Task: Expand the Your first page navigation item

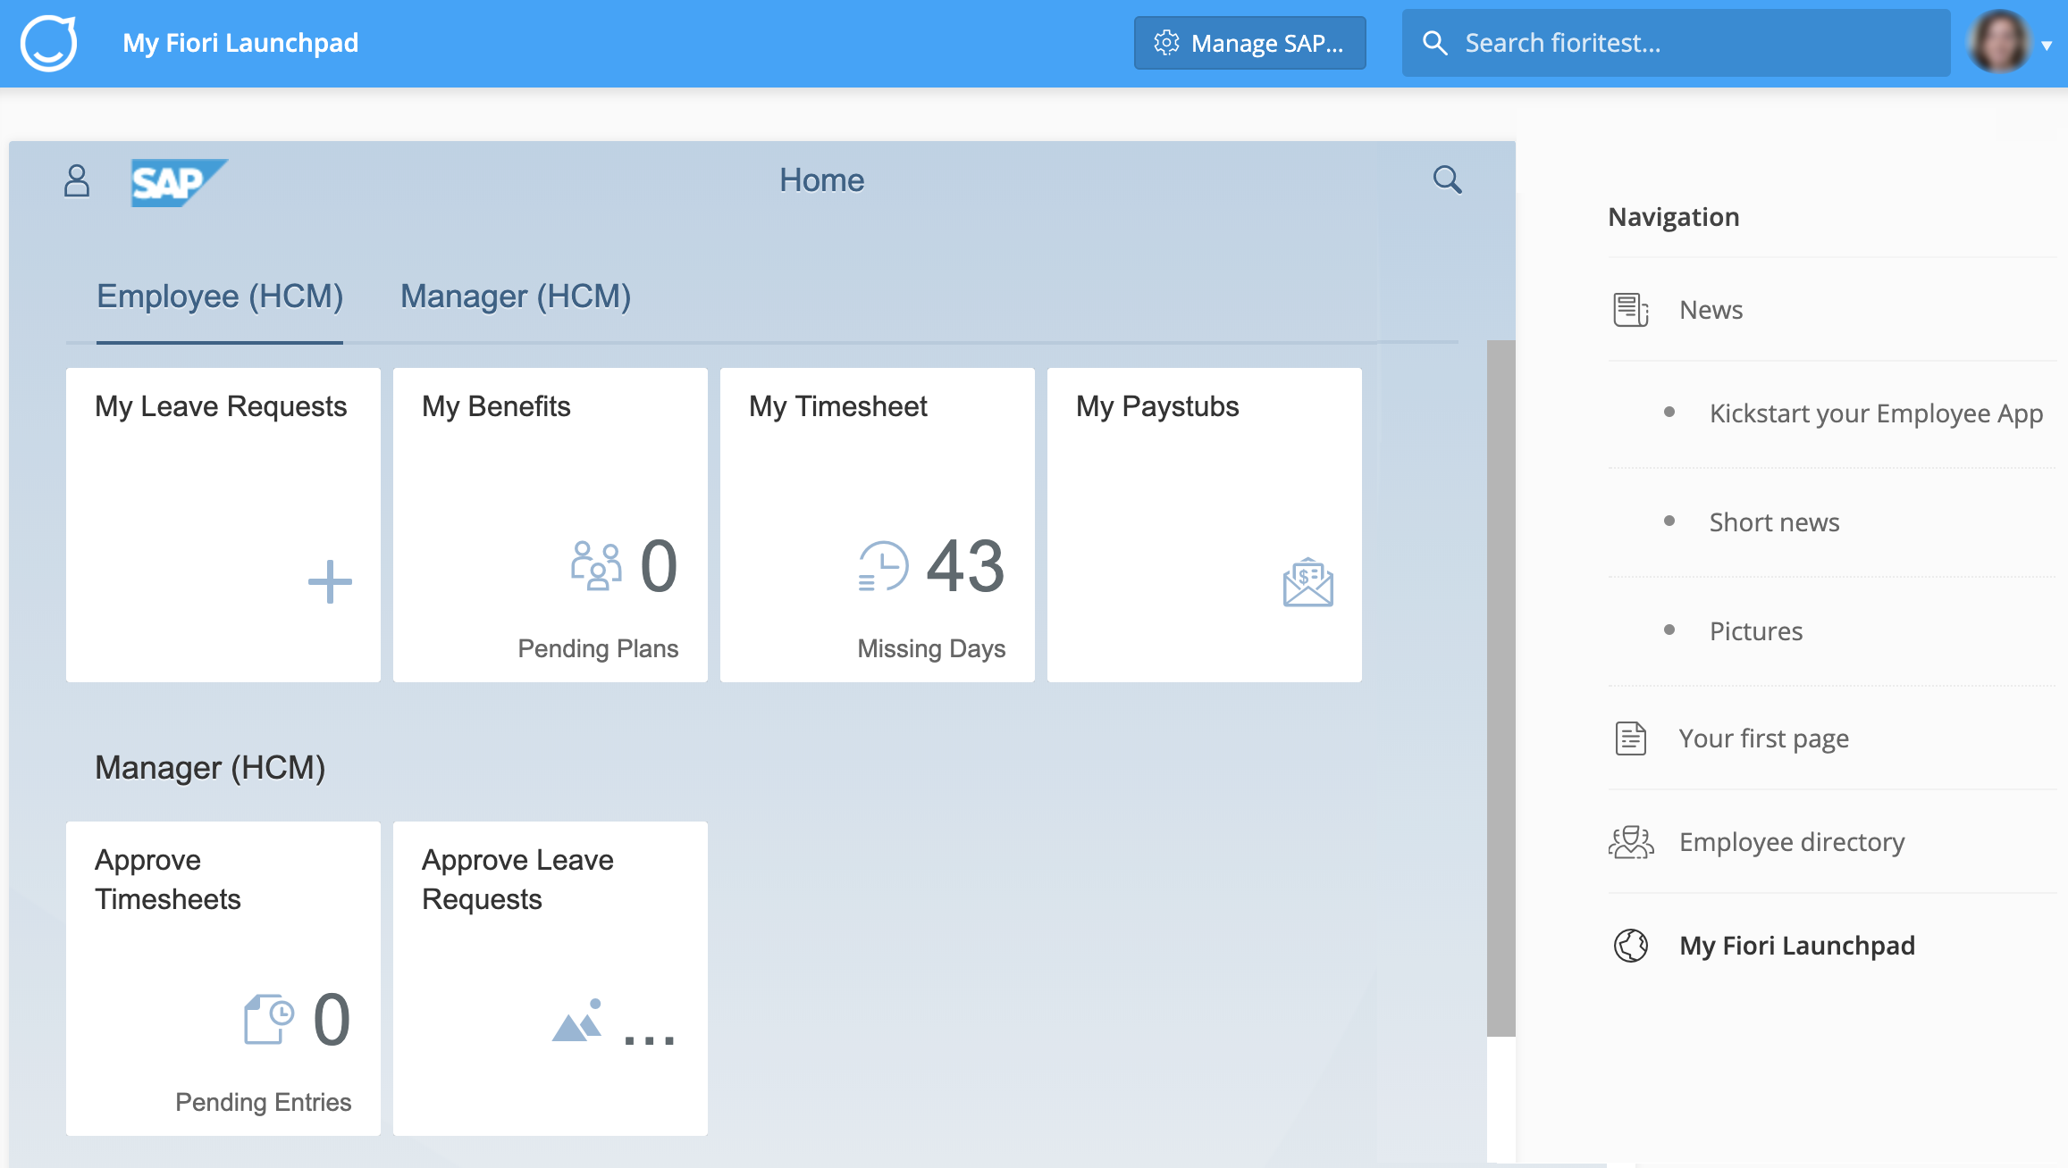Action: [1762, 735]
